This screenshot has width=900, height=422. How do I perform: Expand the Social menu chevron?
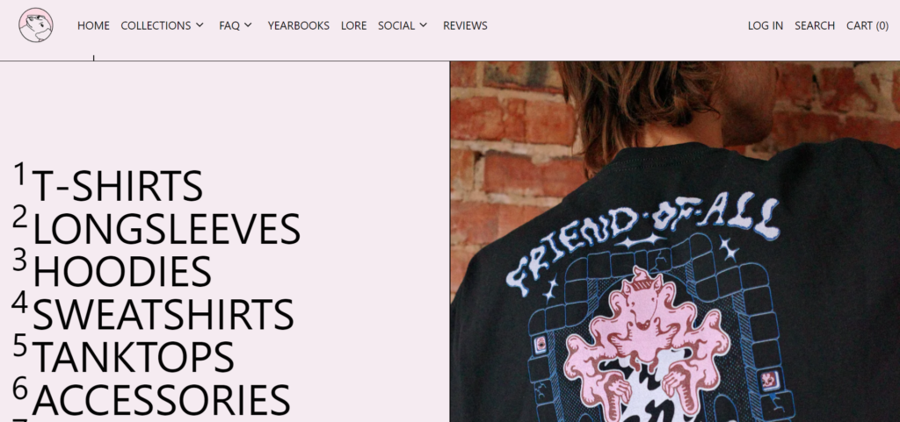click(423, 25)
